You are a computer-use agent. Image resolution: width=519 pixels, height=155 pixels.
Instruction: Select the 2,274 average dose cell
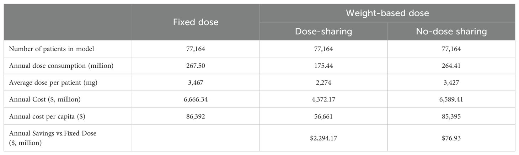click(323, 83)
